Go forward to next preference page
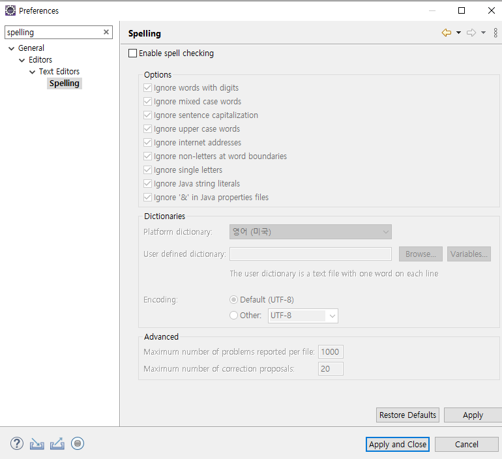The height and width of the screenshot is (459, 502). click(471, 33)
